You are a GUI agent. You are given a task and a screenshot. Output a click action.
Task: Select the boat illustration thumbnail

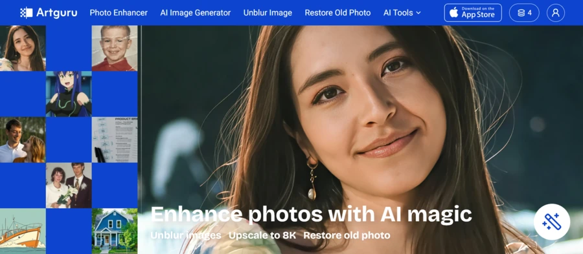coord(23,231)
